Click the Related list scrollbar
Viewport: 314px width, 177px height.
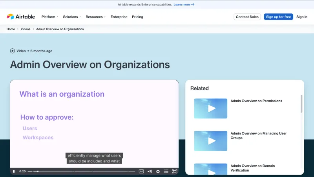[x=301, y=104]
